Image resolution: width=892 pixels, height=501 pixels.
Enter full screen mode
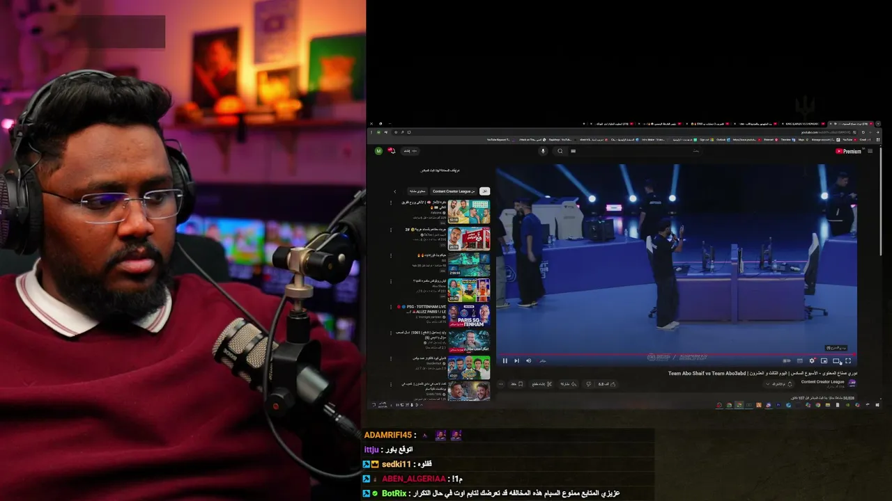pyautogui.click(x=848, y=360)
